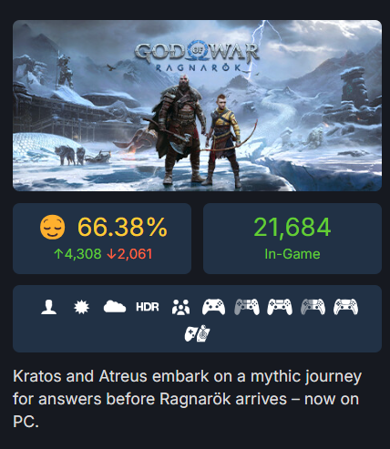390x449 pixels.
Task: Click the Steam Cloud icon
Action: 115,307
